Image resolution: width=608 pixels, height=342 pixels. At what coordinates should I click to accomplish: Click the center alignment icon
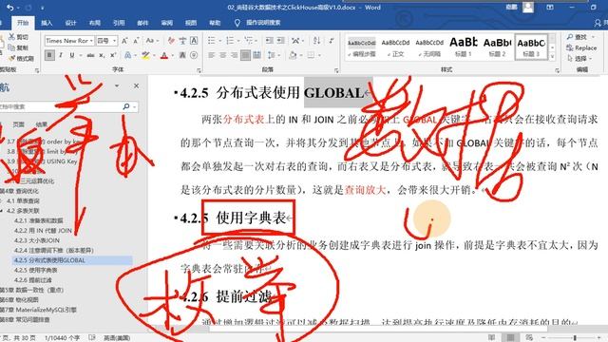pyautogui.click(x=222, y=55)
